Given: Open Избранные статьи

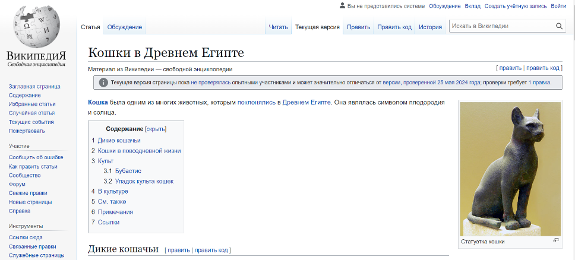Looking at the screenshot, I should (x=32, y=104).
